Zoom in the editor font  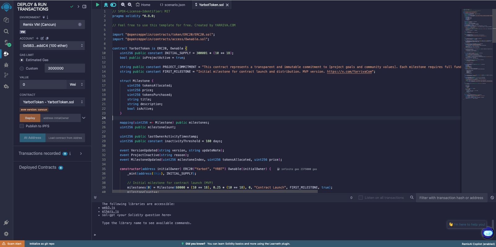[x=130, y=5]
